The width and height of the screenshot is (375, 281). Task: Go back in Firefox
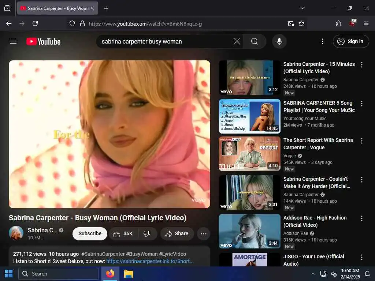point(9,23)
